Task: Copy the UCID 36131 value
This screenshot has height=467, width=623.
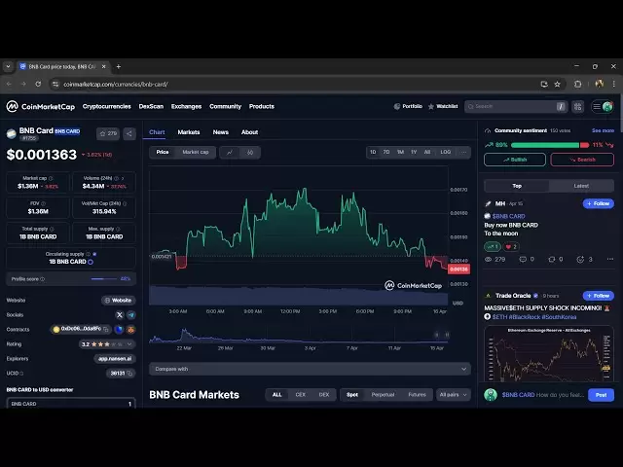Action: (x=129, y=374)
